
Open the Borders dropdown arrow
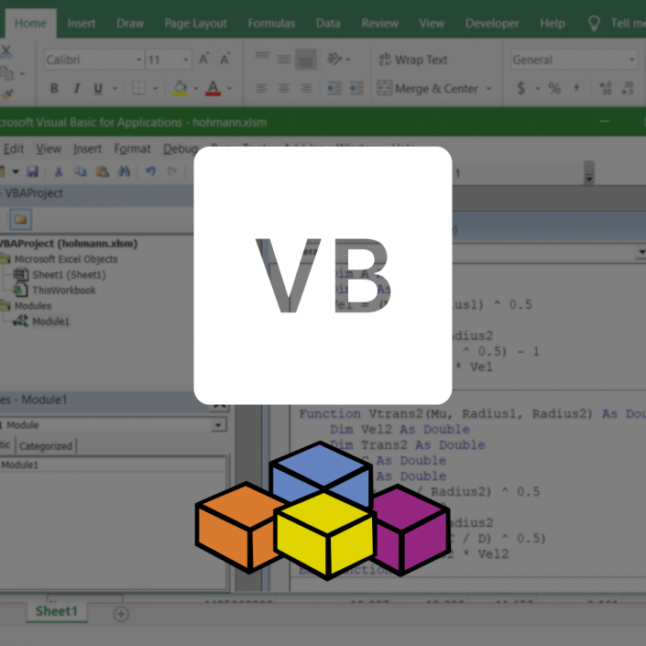point(156,88)
